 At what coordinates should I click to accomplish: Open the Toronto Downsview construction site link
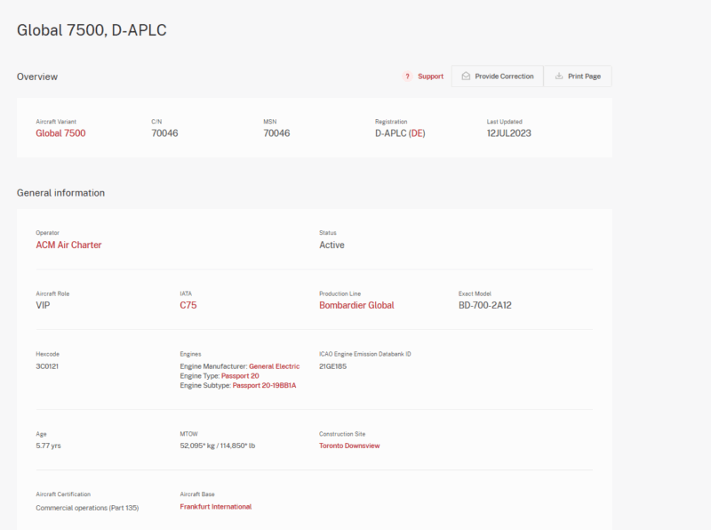349,446
